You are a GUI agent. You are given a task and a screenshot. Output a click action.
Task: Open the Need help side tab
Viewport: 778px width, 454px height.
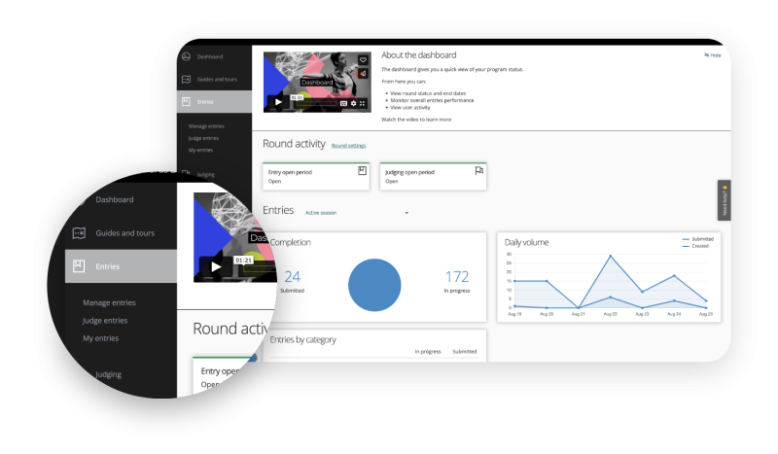(724, 200)
